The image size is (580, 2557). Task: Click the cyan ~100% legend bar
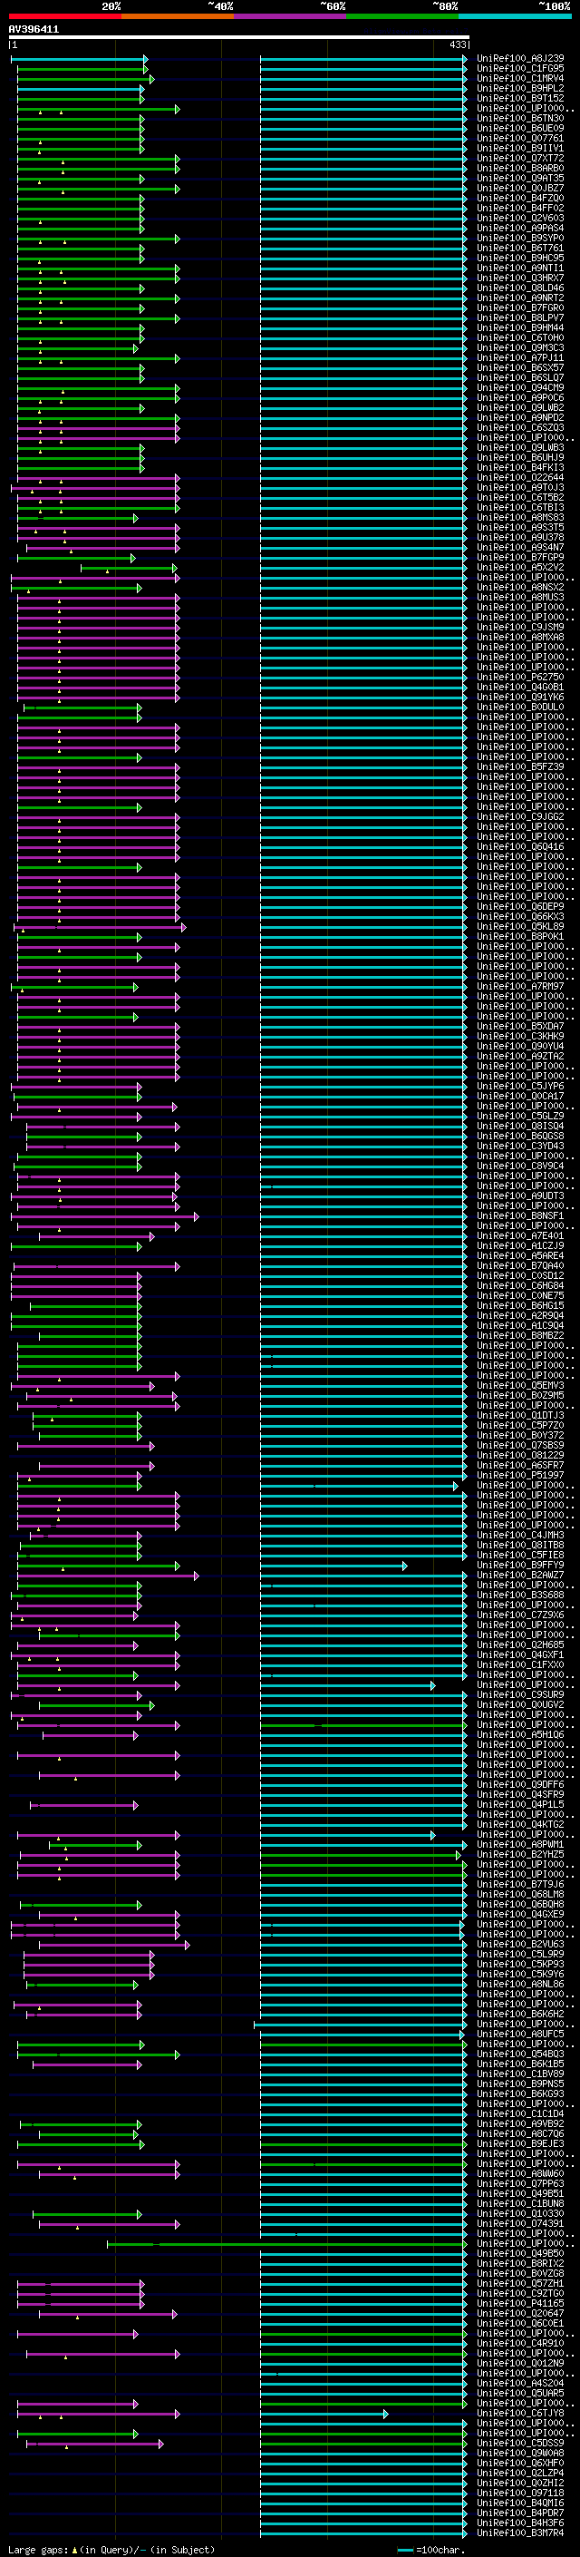515,16
